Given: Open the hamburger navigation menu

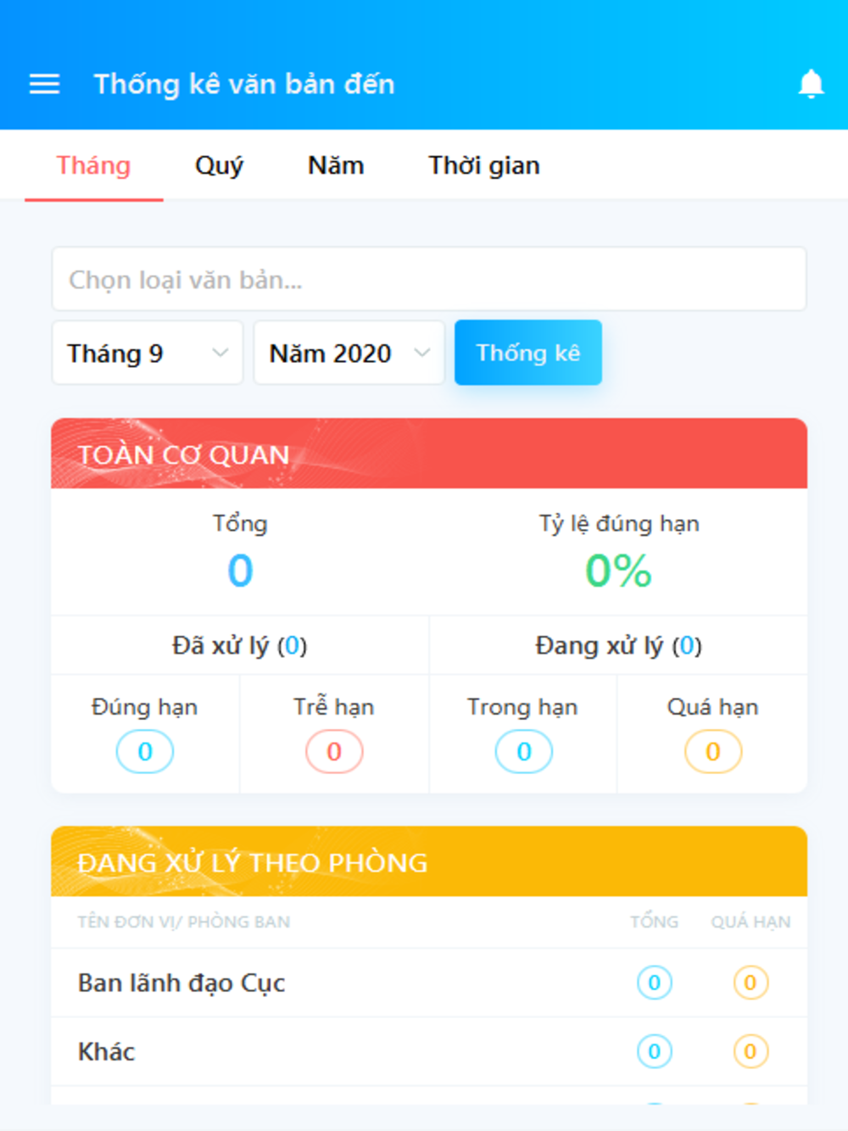Looking at the screenshot, I should (x=44, y=84).
